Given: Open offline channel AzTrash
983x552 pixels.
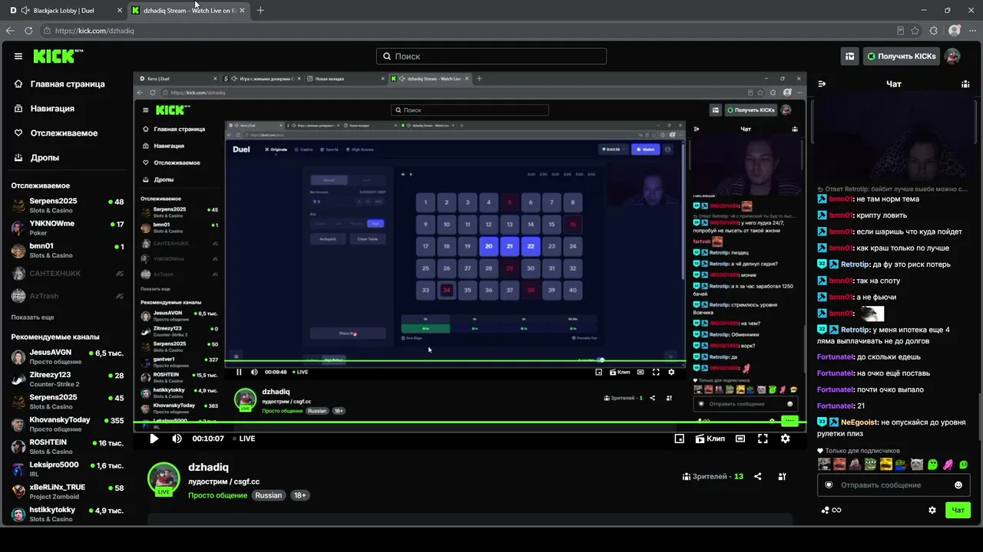Looking at the screenshot, I should tap(68, 295).
